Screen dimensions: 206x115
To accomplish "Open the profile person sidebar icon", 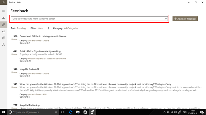I will tap(4, 45).
